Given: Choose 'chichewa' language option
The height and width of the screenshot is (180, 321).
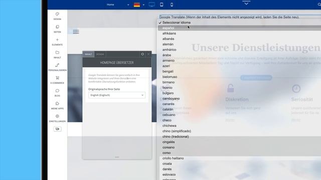Looking at the screenshot, I should coord(170,125).
